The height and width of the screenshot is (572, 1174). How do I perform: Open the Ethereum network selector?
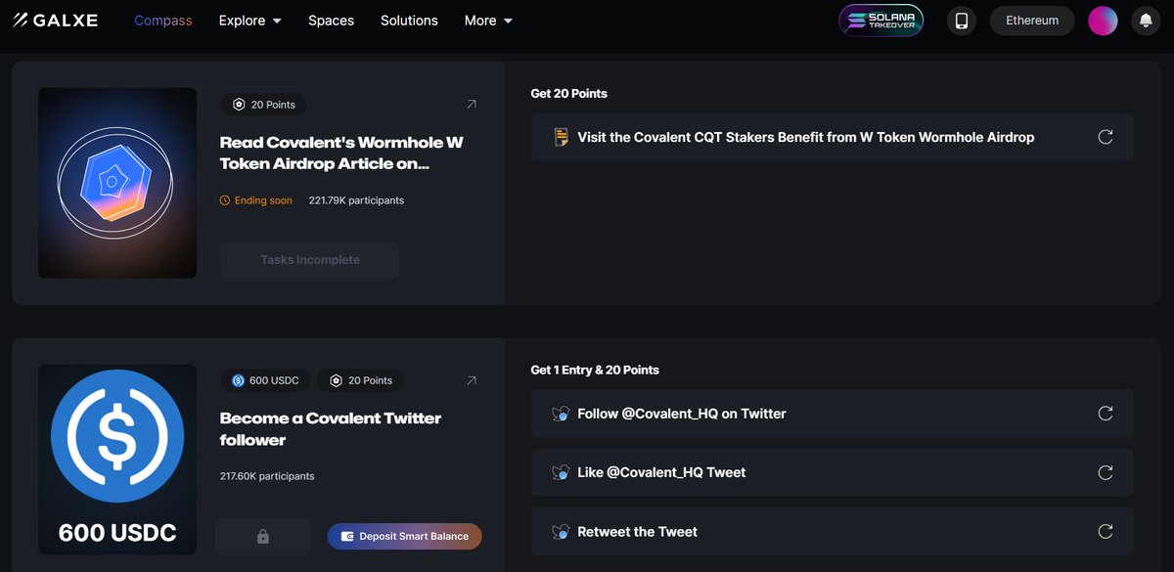pyautogui.click(x=1032, y=21)
